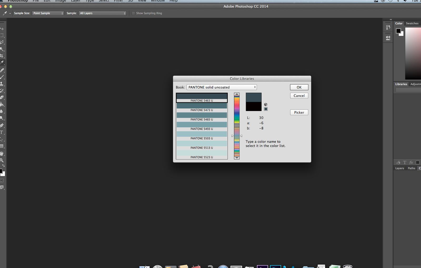Change the screen mode
This screenshot has height=268, width=421.
pos(2,187)
